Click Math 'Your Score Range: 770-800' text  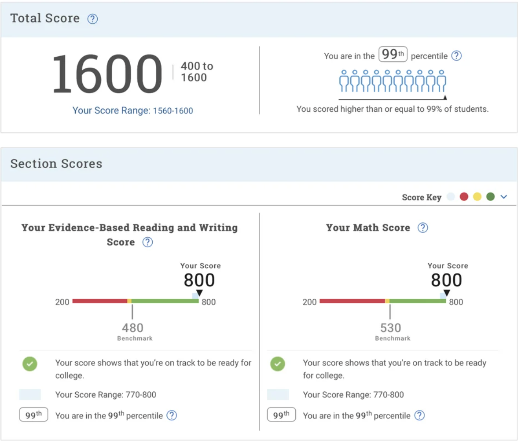(353, 395)
